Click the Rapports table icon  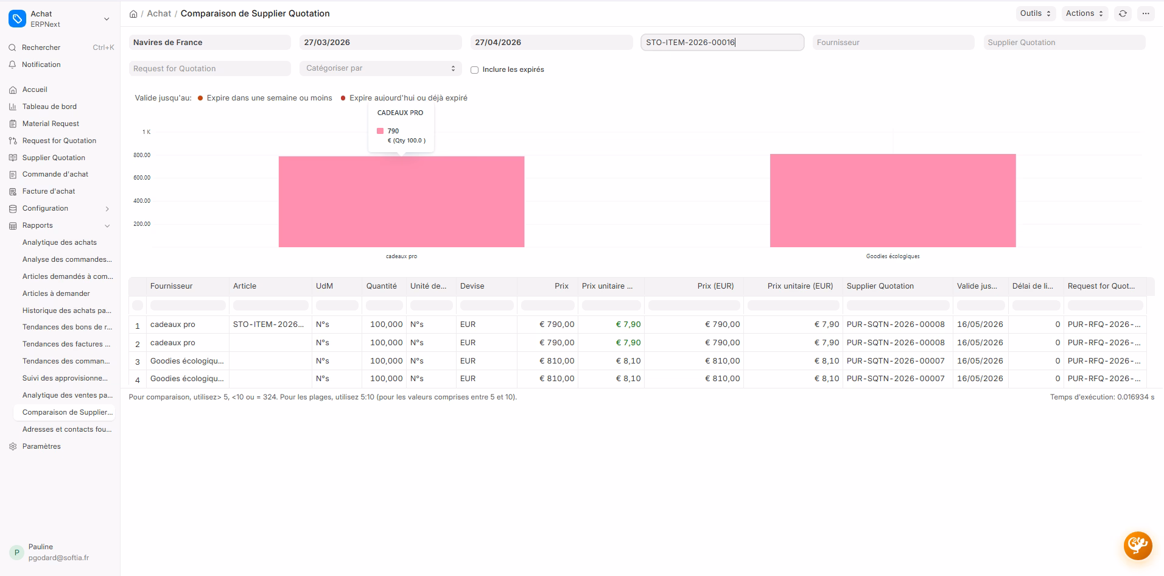pyautogui.click(x=13, y=225)
